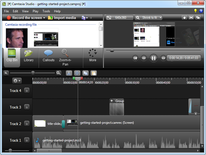This screenshot has width=206, height=155.
Task: Open the Shrink to fit dropdown
Action: pos(148,18)
